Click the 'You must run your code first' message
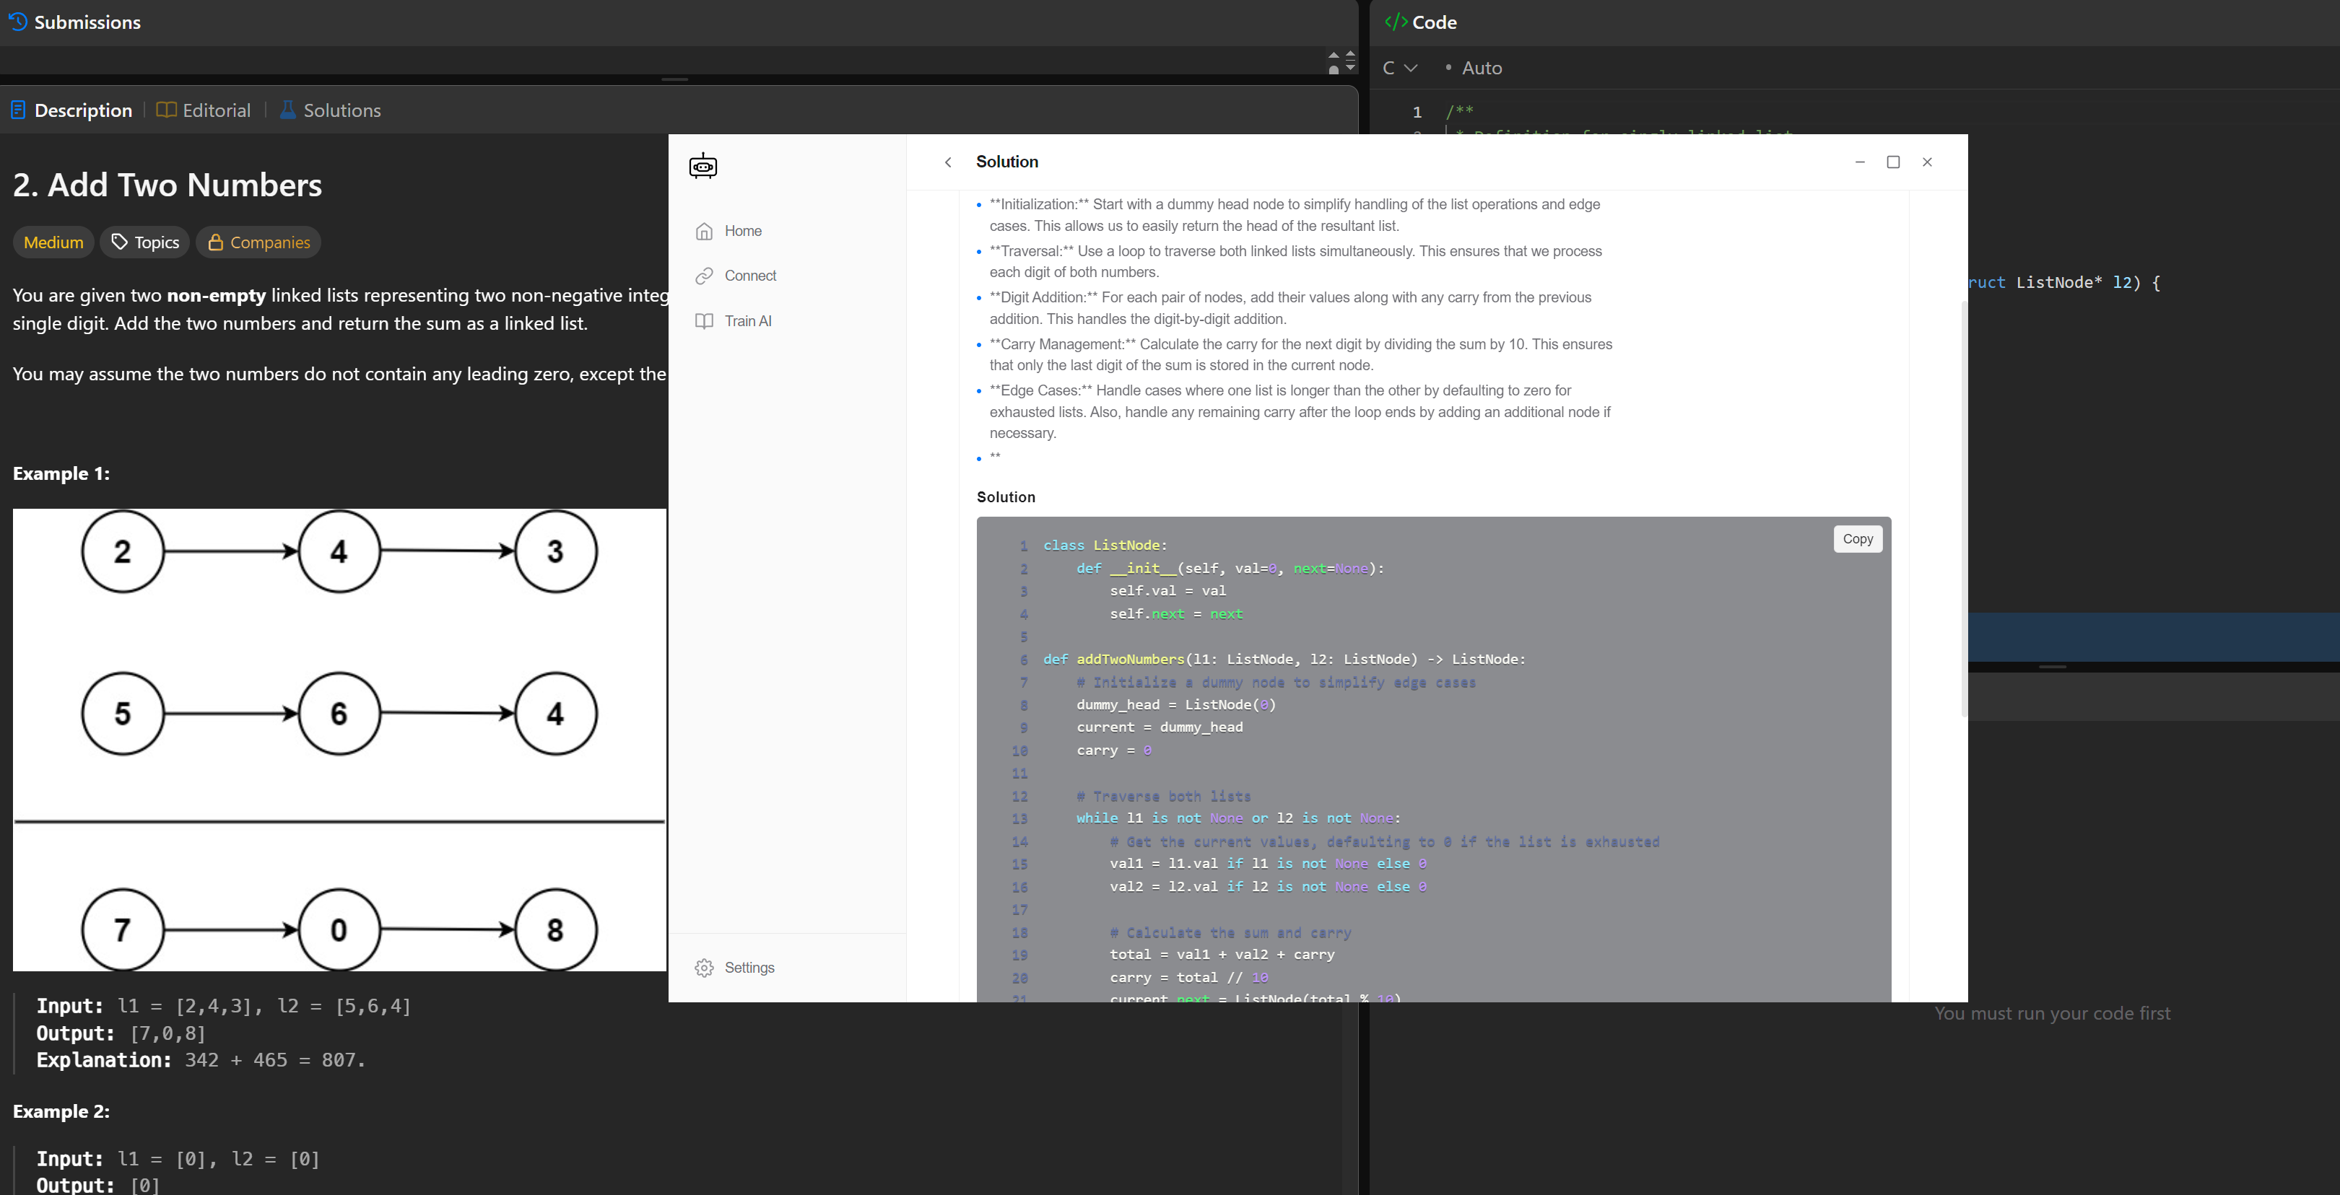The image size is (2340, 1195). pos(2052,1013)
